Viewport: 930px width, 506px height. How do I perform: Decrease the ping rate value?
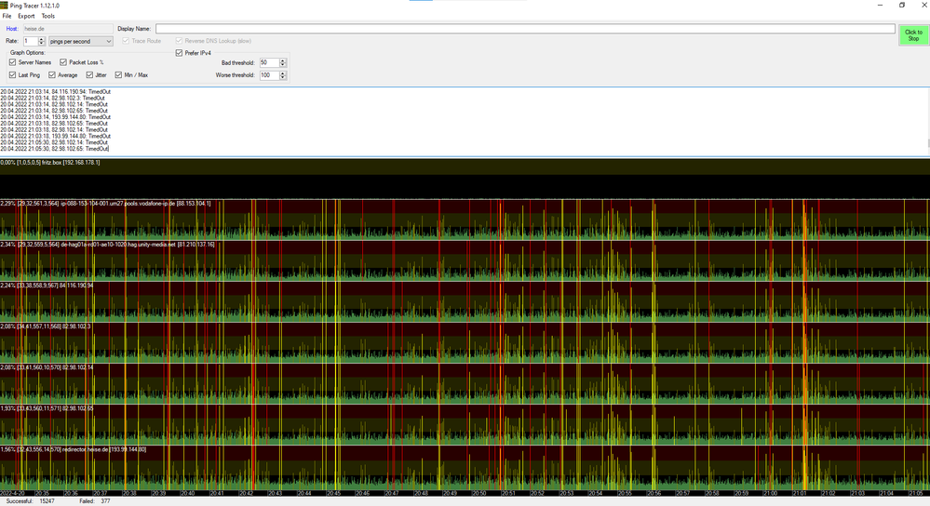pos(42,44)
